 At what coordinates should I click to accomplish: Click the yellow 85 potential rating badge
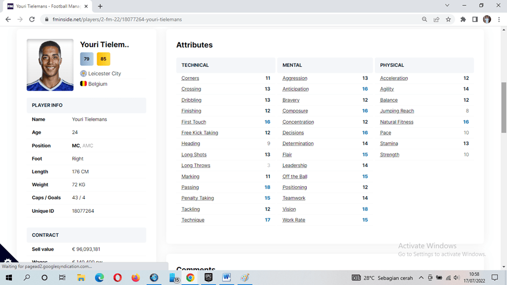[103, 59]
